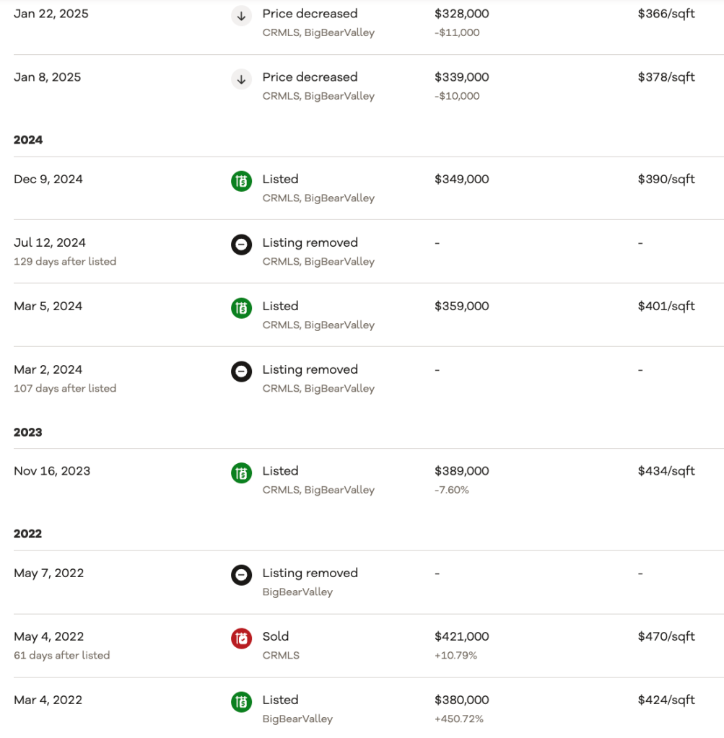Click the +450.72% change label
The height and width of the screenshot is (738, 724).
[x=459, y=719]
